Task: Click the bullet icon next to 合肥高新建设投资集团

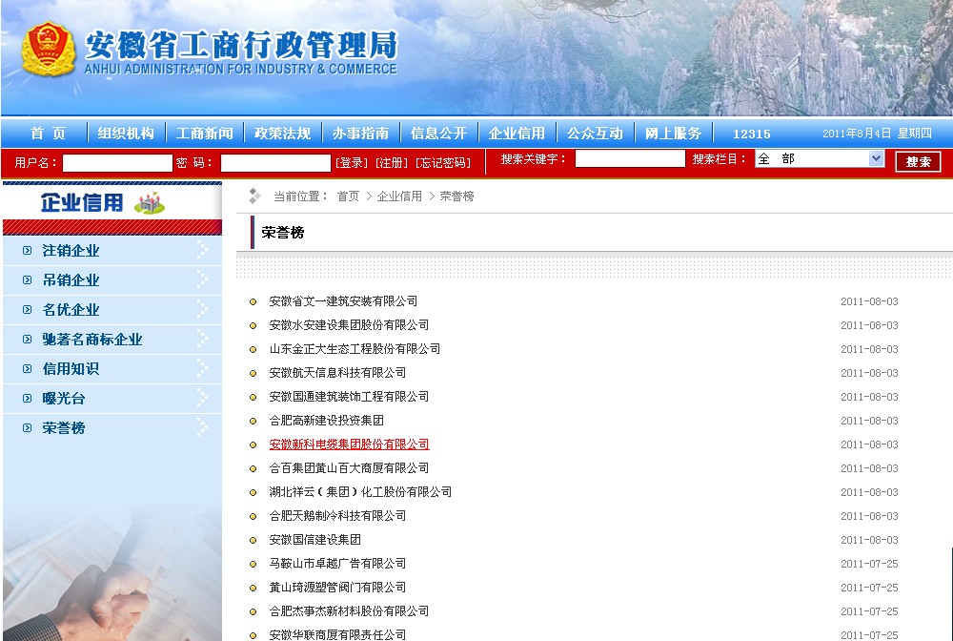Action: pyautogui.click(x=253, y=421)
